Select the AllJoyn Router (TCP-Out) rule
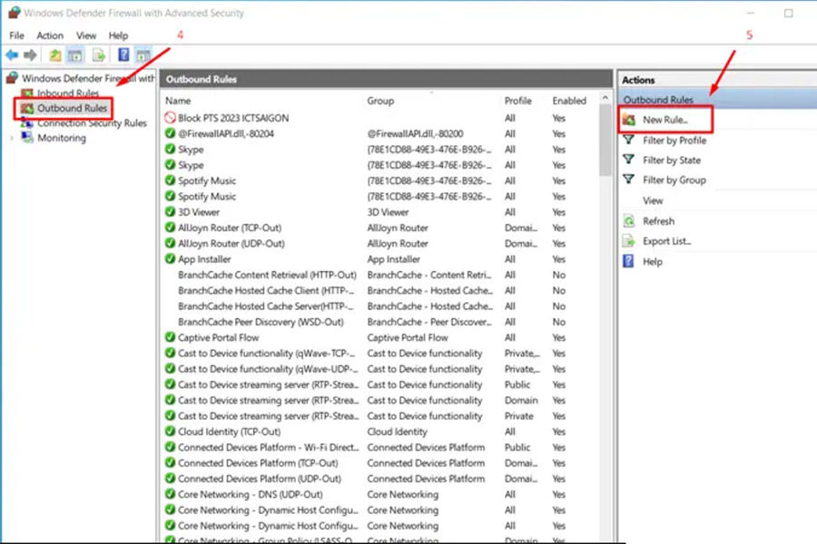Image resolution: width=817 pixels, height=544 pixels. [x=230, y=228]
